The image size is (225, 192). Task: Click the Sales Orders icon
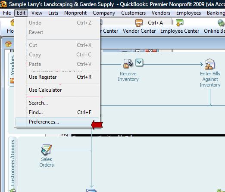[46, 150]
